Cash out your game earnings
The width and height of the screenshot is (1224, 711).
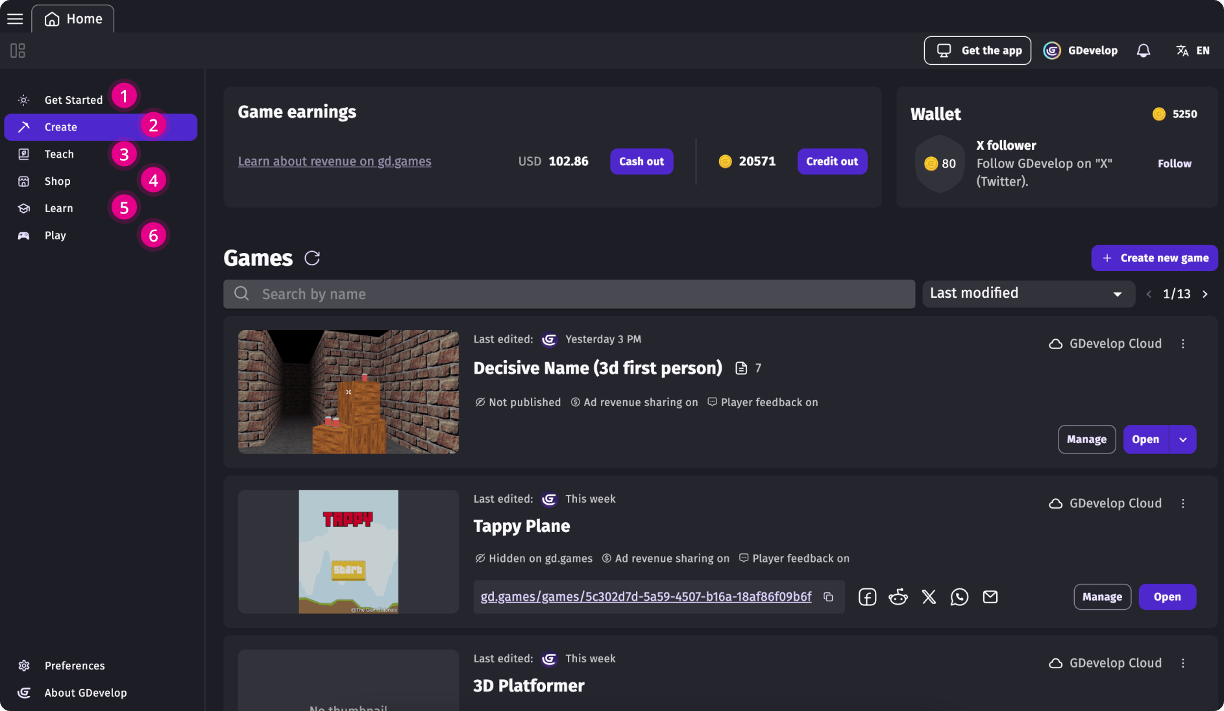click(641, 161)
